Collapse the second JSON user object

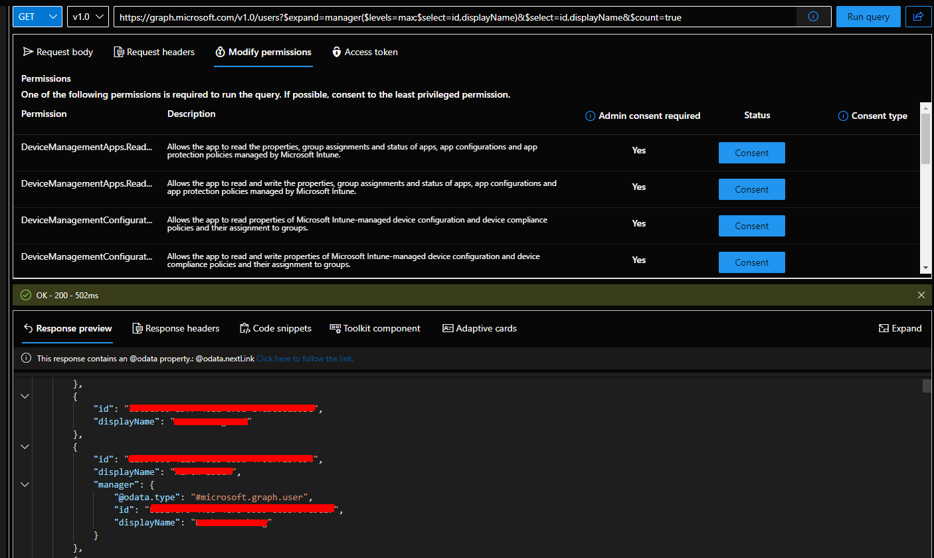pyautogui.click(x=25, y=447)
